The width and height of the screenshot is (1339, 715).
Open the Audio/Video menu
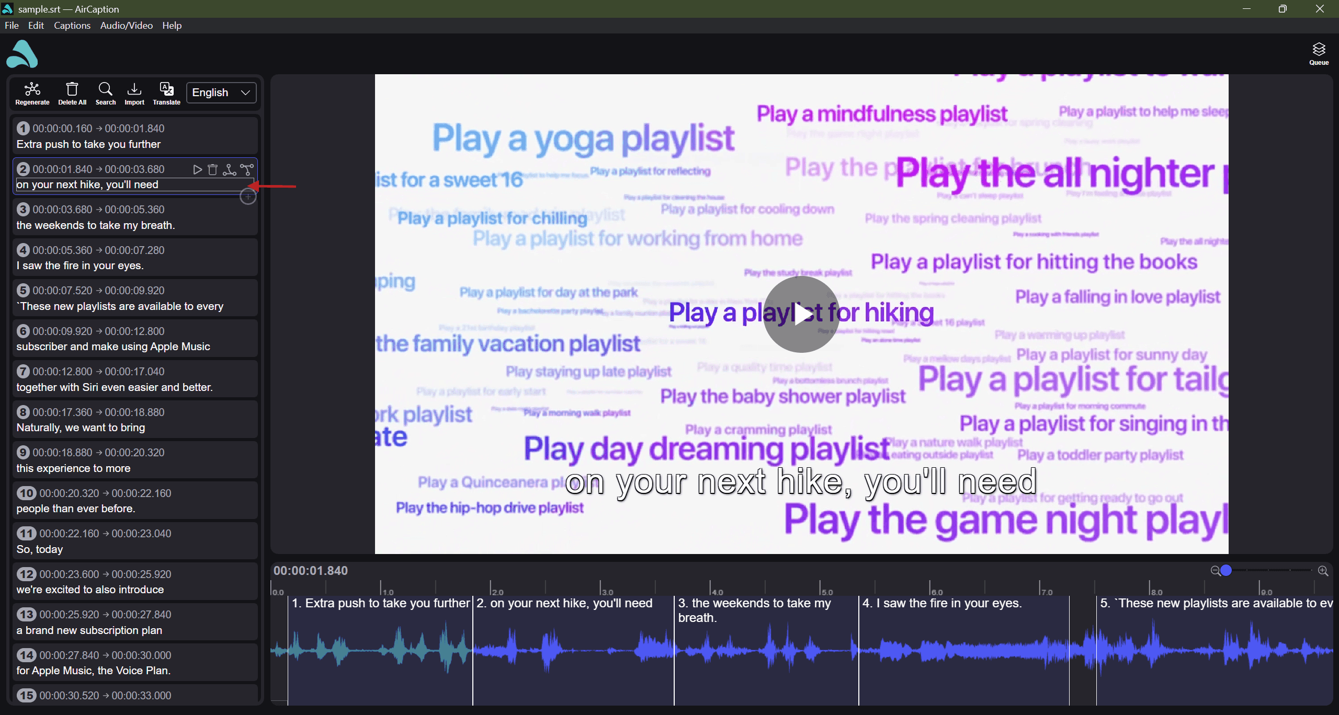[127, 25]
